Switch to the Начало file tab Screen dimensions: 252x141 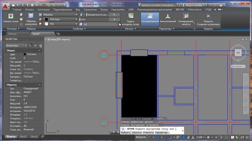(x=12, y=34)
